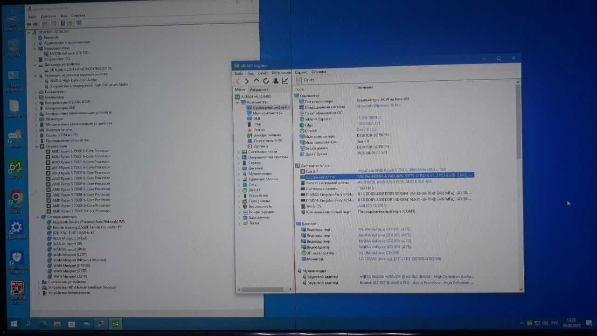The height and width of the screenshot is (336, 597).
Task: Open the Windows Start button on taskbar
Action: 14,323
